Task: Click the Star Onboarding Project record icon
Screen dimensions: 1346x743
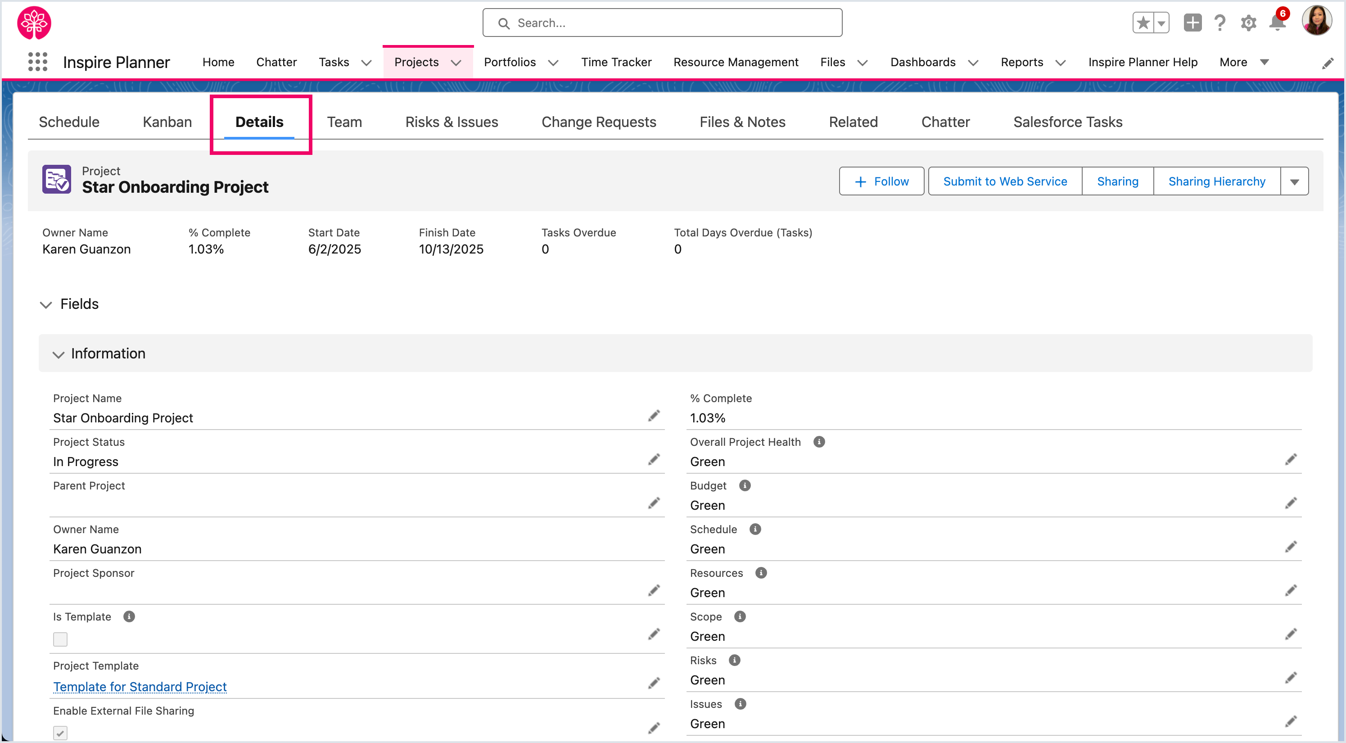Action: pyautogui.click(x=56, y=179)
